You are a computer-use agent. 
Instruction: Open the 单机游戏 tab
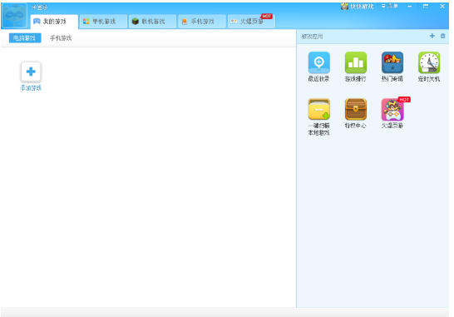click(x=103, y=22)
